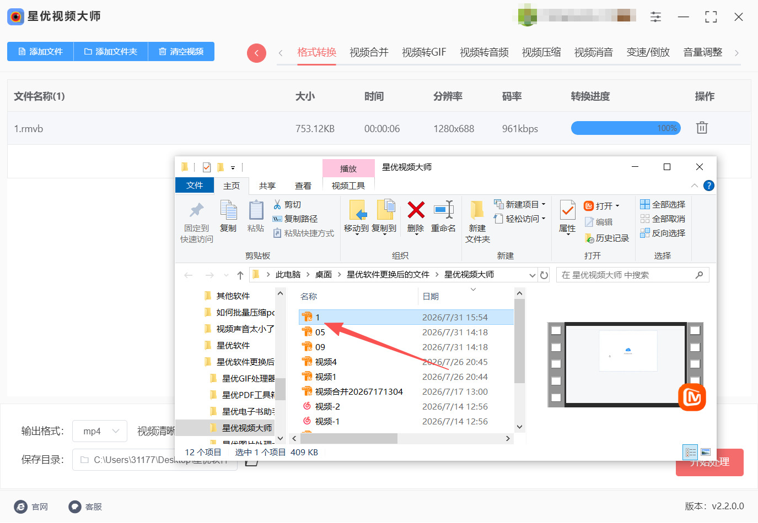
Task: Click the Explorer help question mark icon
Action: [709, 186]
